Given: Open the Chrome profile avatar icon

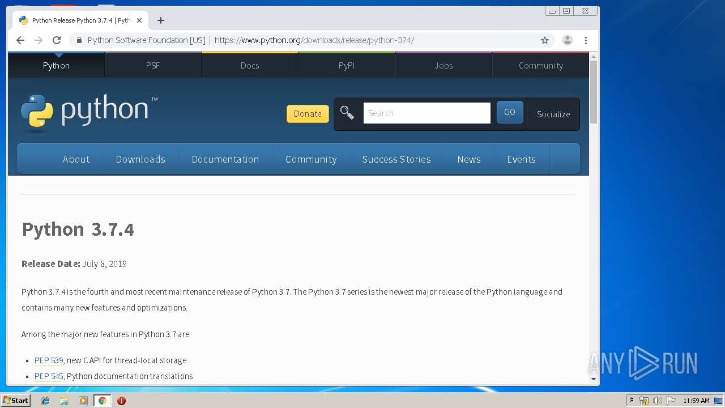Looking at the screenshot, I should point(567,40).
